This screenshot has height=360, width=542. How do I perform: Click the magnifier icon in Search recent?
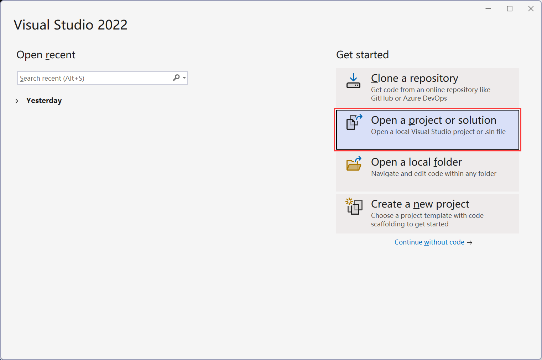click(x=176, y=77)
